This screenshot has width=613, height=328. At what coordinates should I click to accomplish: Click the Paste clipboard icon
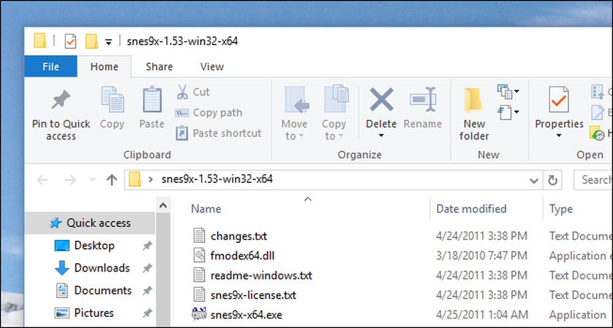152,100
